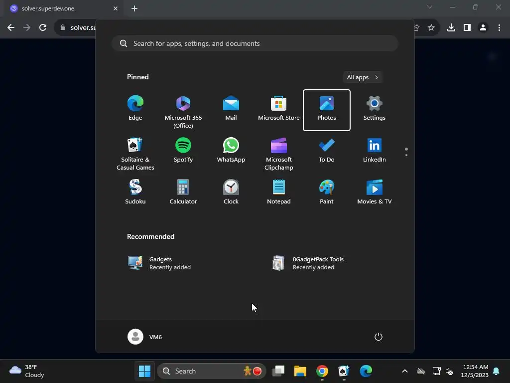Open Task View from taskbar
This screenshot has width=510, height=383.
click(x=278, y=371)
